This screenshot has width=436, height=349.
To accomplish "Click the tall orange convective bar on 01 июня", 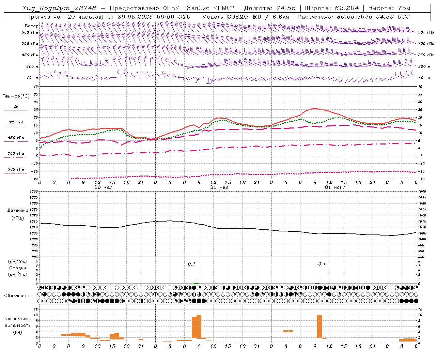I will pyautogui.click(x=320, y=327).
